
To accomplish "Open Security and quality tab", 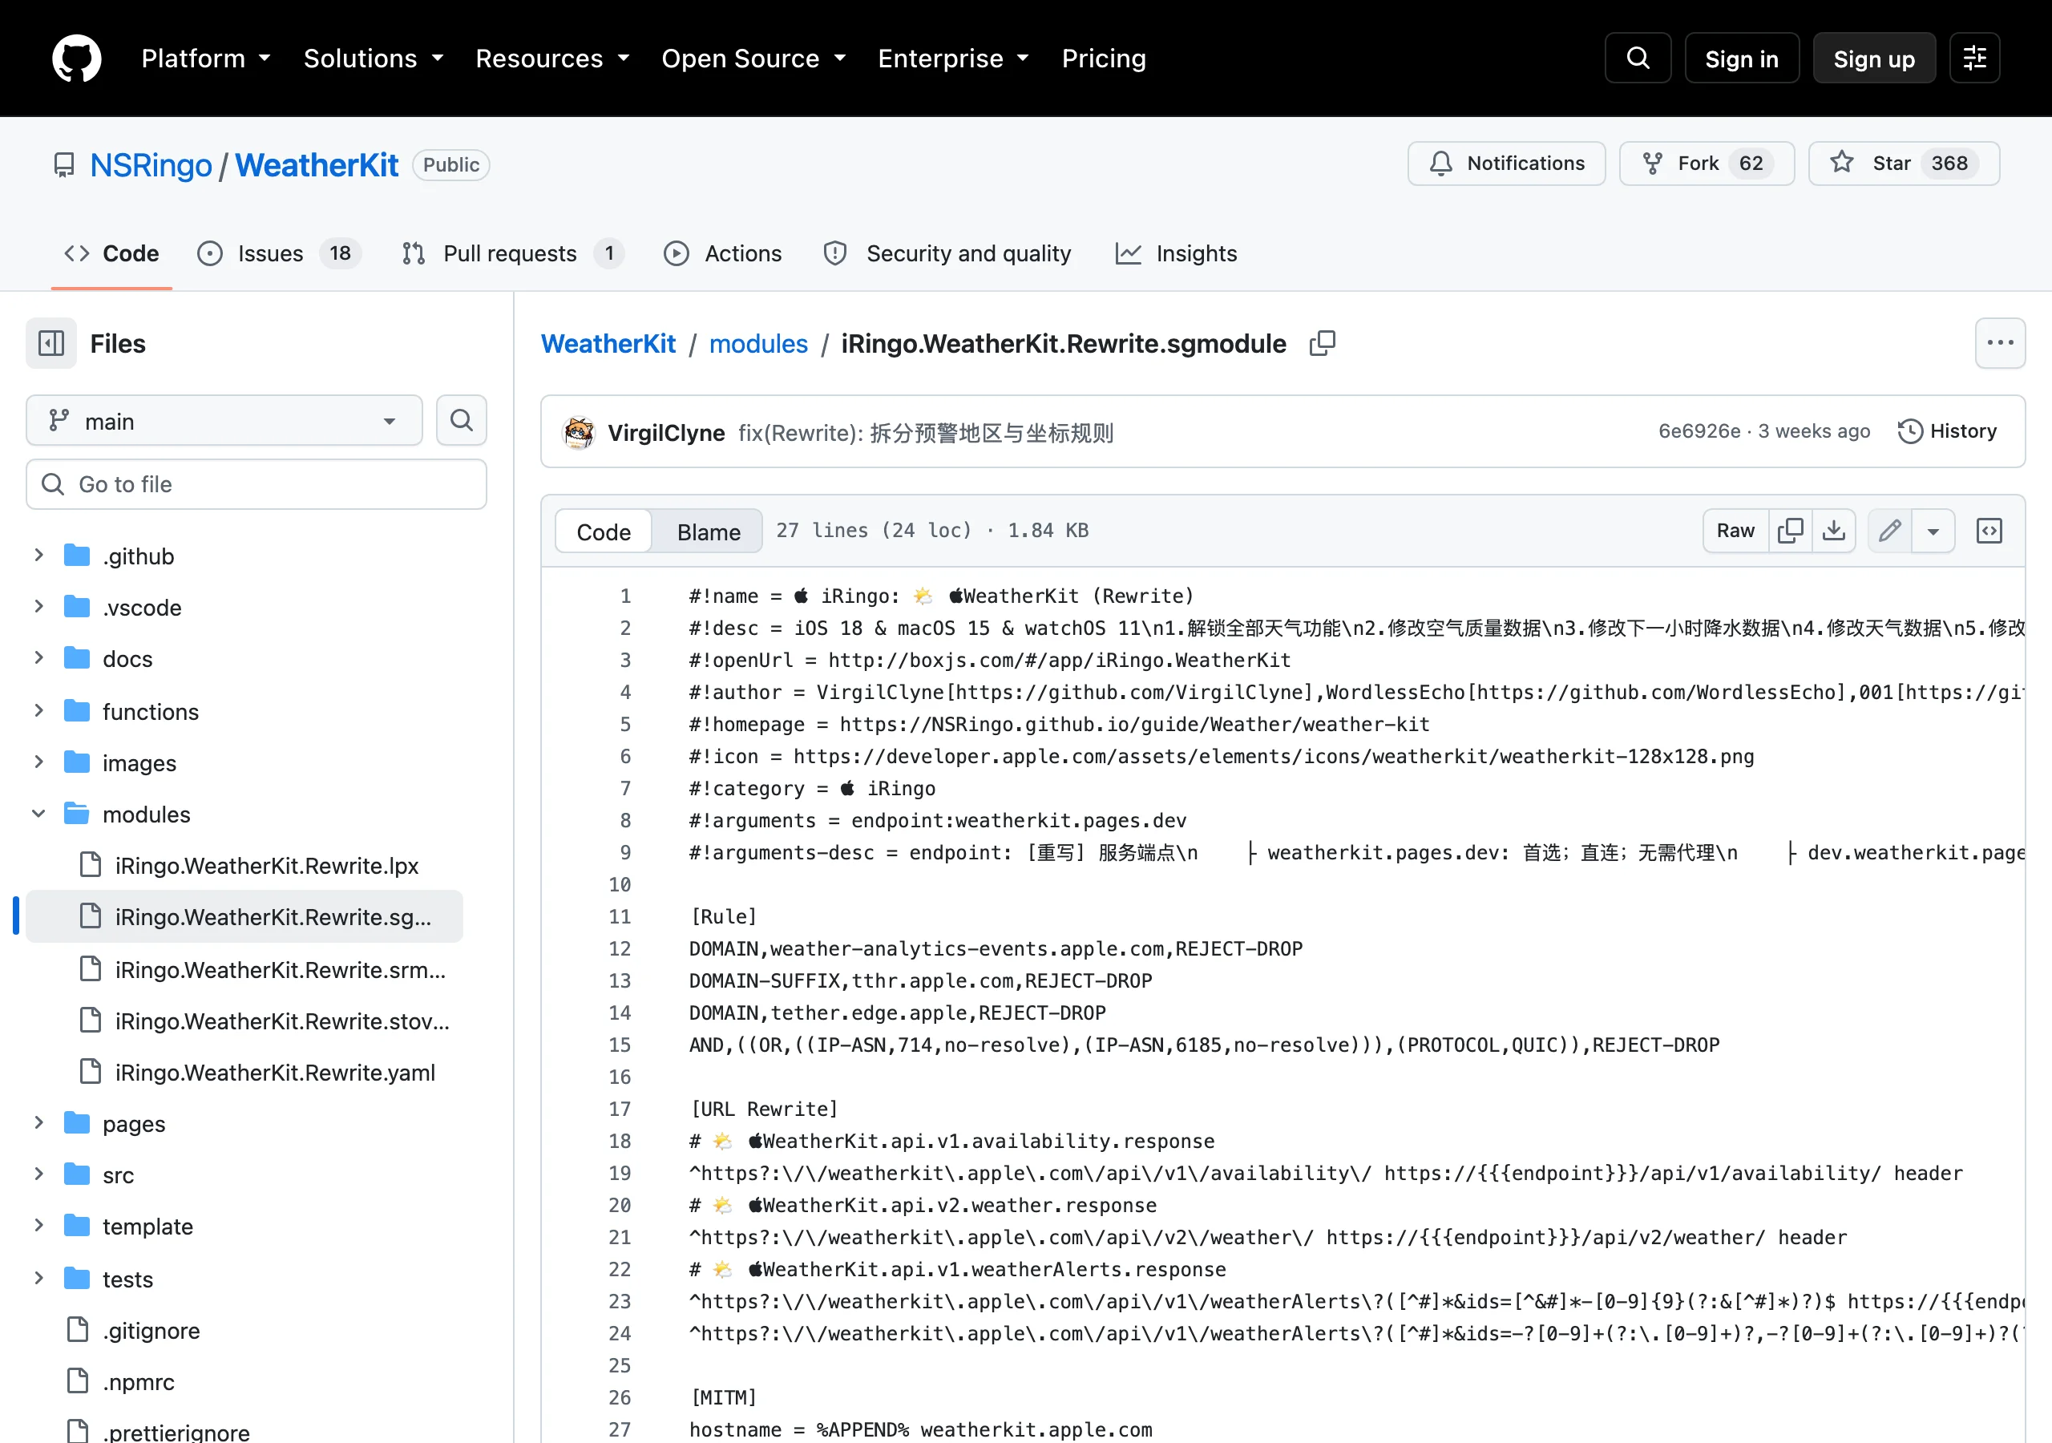I will coord(947,254).
